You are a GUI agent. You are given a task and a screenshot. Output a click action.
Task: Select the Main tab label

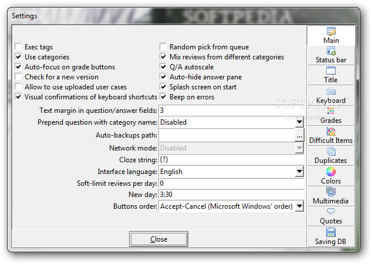pos(331,40)
